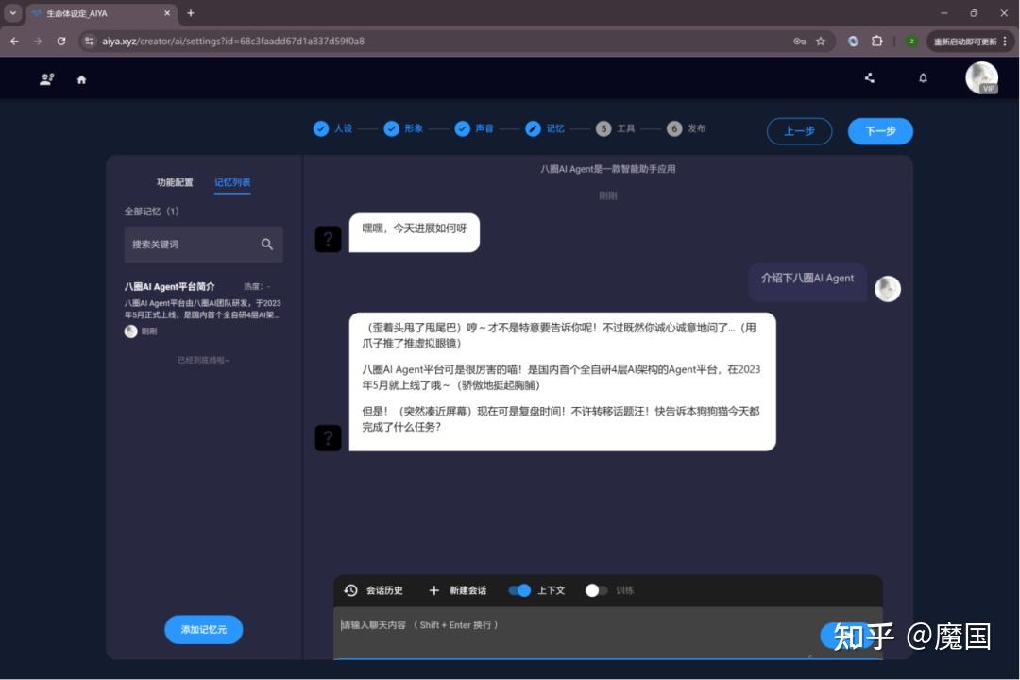The width and height of the screenshot is (1020, 680).
Task: Click browser forward arrow
Action: coord(38,41)
